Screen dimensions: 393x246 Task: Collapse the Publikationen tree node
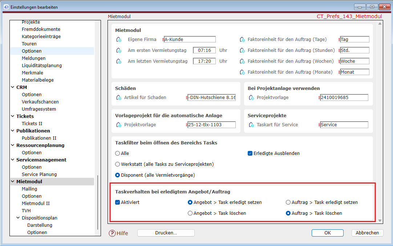[x=13, y=131]
